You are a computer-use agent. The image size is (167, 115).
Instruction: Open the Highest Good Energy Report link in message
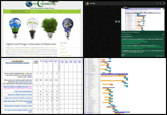coord(142,47)
